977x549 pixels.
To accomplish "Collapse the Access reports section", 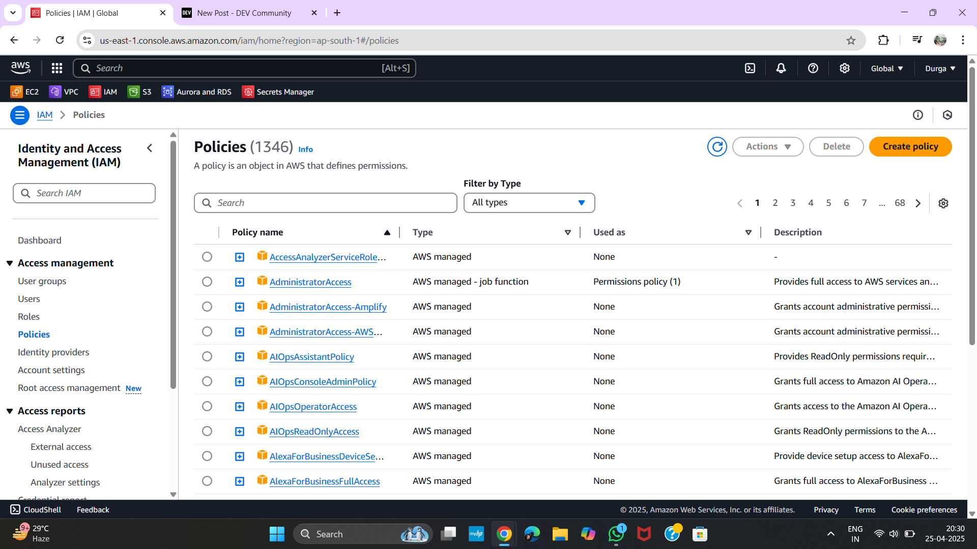I will point(10,411).
